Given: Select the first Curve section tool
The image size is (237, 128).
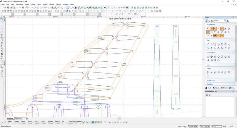Looking at the screenshot, I should coord(208,73).
